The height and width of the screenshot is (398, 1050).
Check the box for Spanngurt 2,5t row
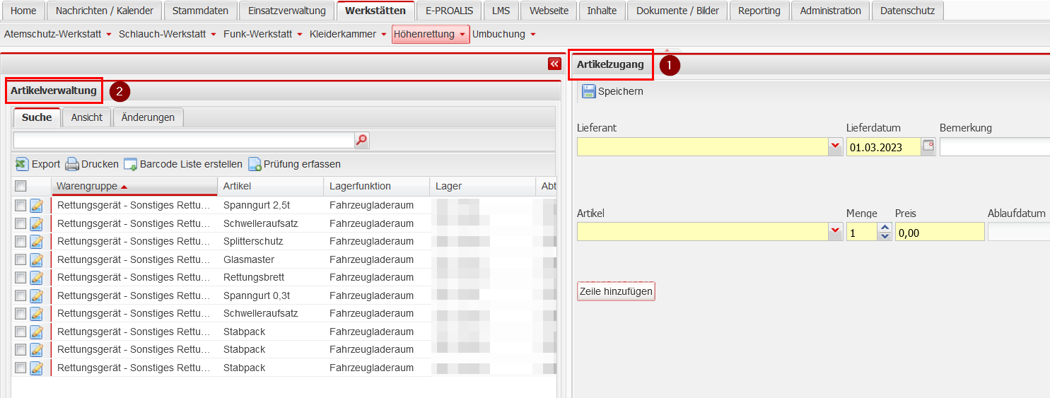click(21, 205)
